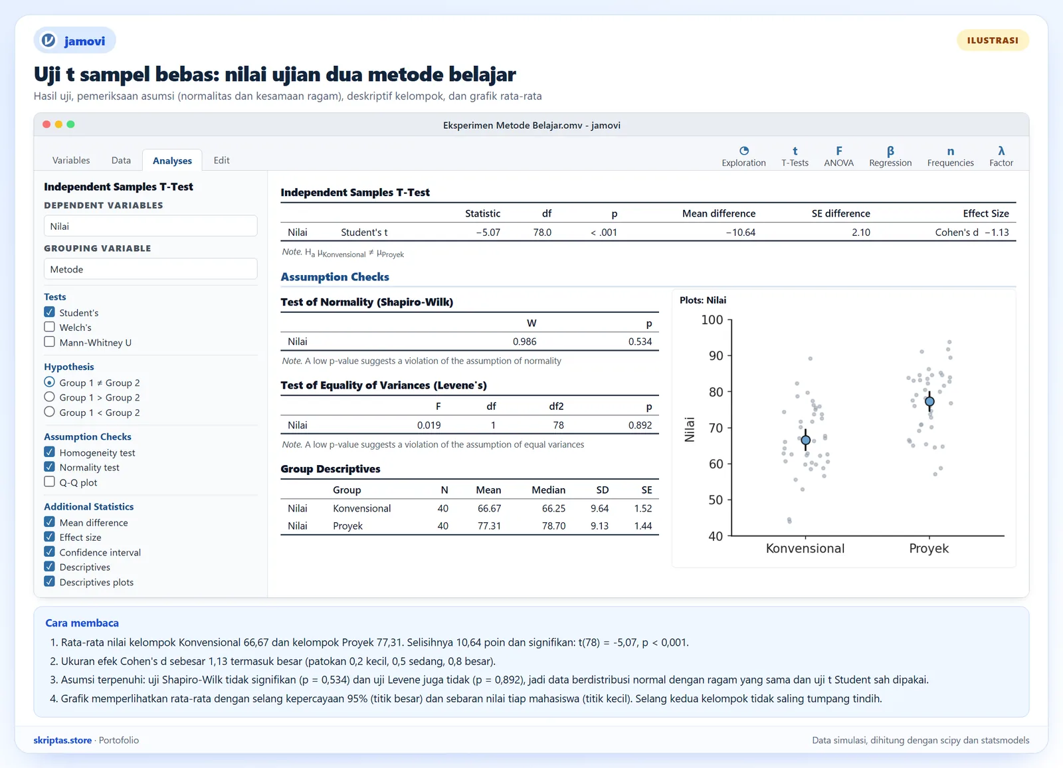This screenshot has width=1063, height=768.
Task: Click the Mean difference value −10.64
Action: (740, 233)
